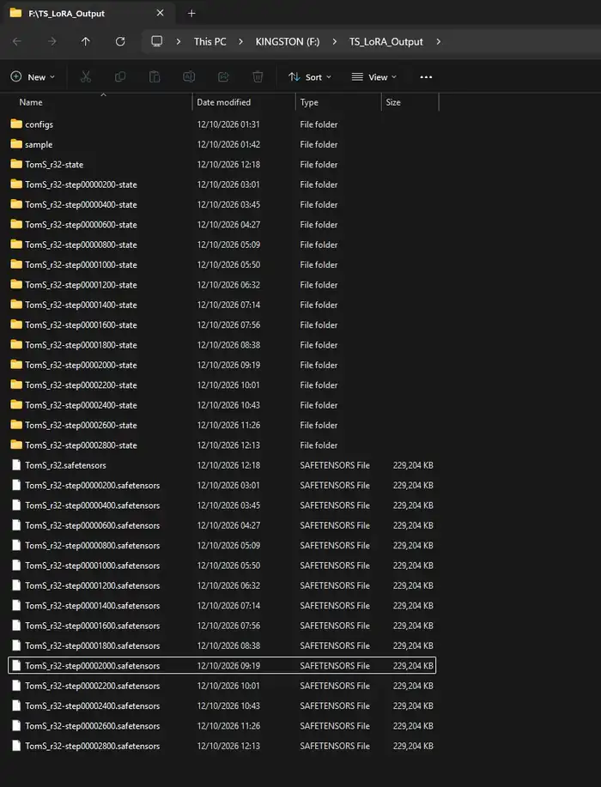Select the TomS_r32-state folder icon

coord(16,164)
